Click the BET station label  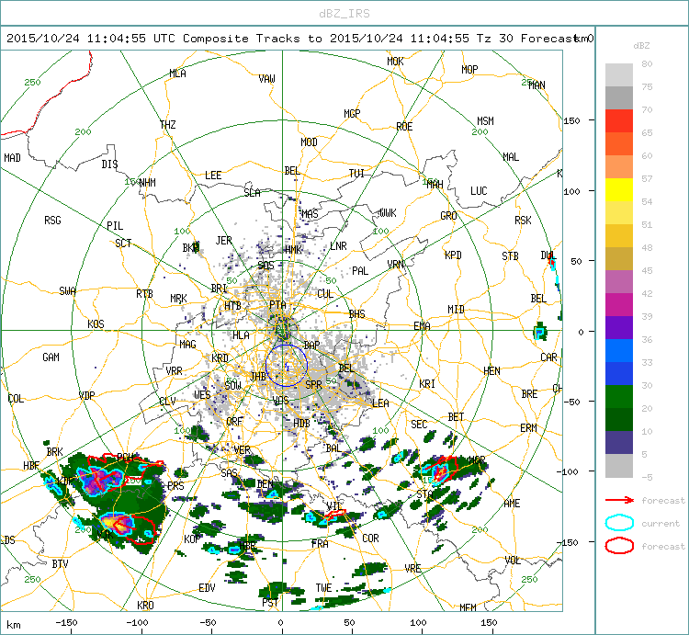[x=456, y=416]
